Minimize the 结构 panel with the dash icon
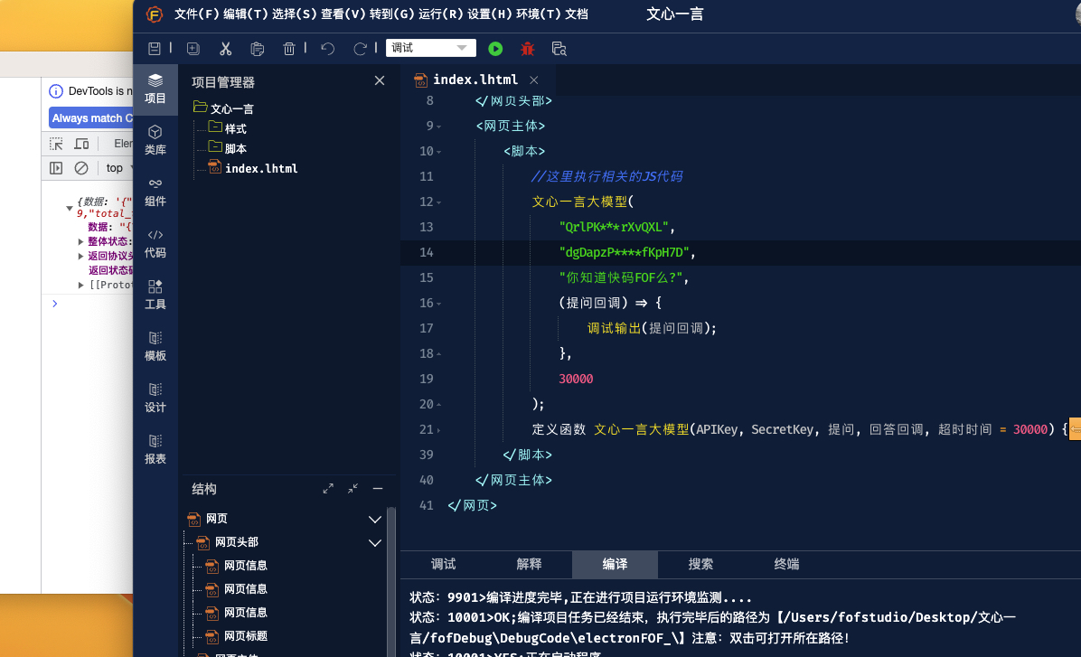The height and width of the screenshot is (657, 1081). (x=378, y=489)
